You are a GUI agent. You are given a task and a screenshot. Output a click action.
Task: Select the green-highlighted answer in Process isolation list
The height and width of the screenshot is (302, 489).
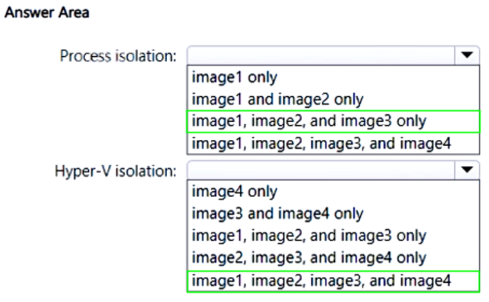pyautogui.click(x=308, y=121)
